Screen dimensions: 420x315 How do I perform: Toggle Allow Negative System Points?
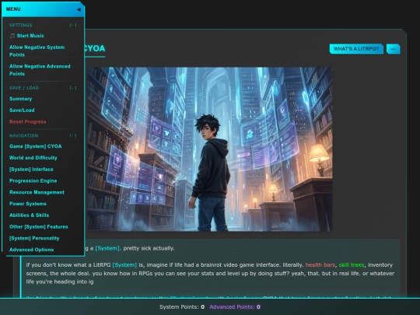37,51
